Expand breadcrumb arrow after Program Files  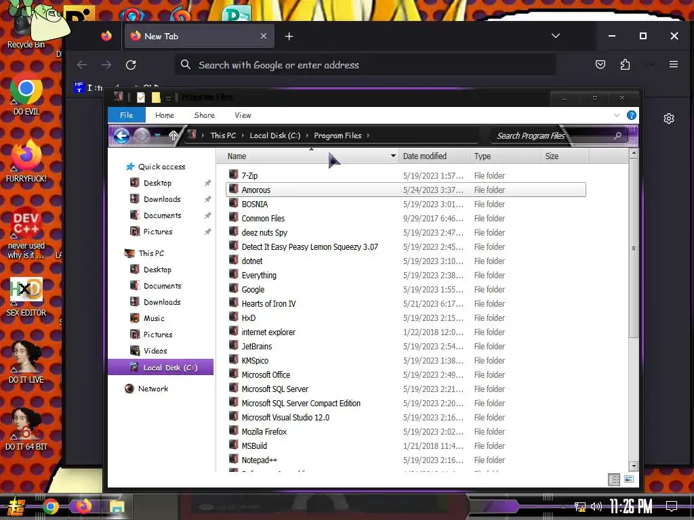point(368,135)
